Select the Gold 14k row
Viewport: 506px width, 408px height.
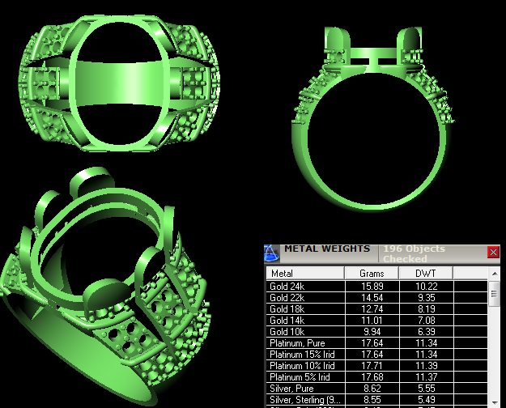point(376,321)
